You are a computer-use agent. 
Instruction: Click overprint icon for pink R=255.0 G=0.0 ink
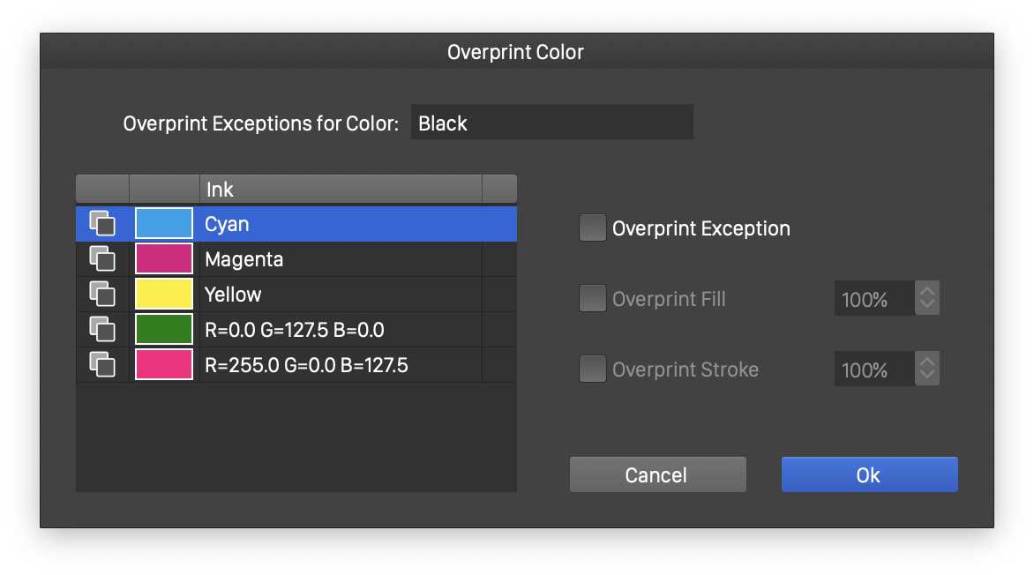tap(102, 365)
